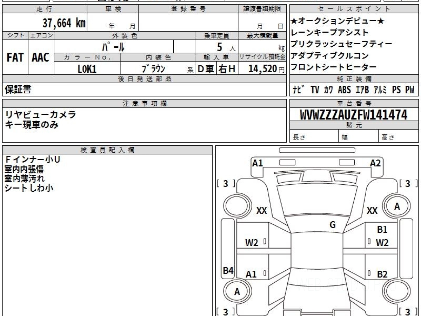The height and width of the screenshot is (316, 421).
Task: Select the 登録番号 header
Action: click(x=188, y=9)
